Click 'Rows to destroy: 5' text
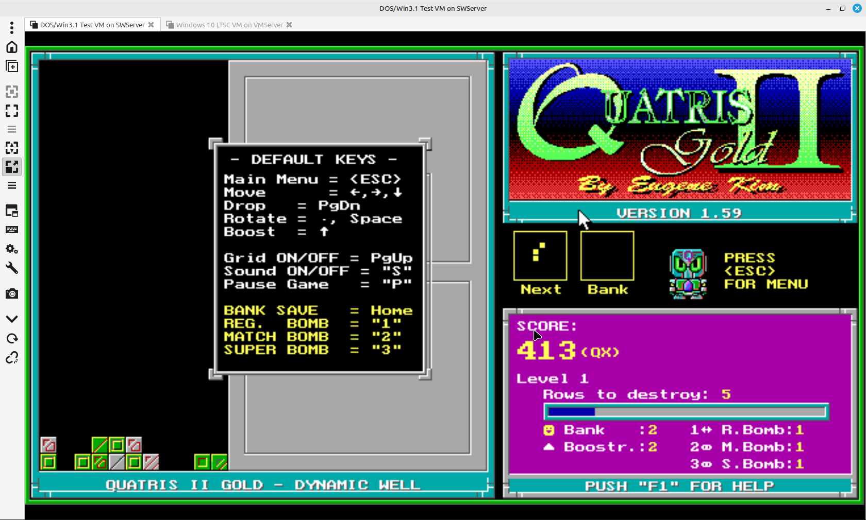 coord(637,394)
